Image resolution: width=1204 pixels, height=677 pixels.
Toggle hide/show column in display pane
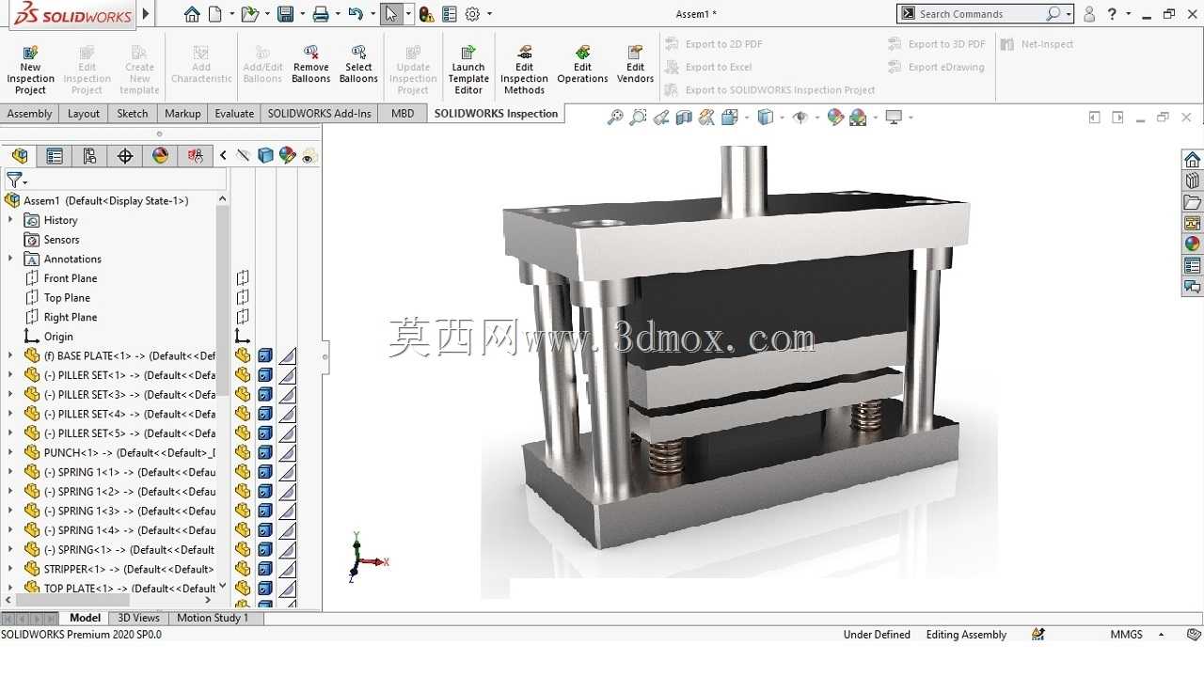[x=244, y=156]
